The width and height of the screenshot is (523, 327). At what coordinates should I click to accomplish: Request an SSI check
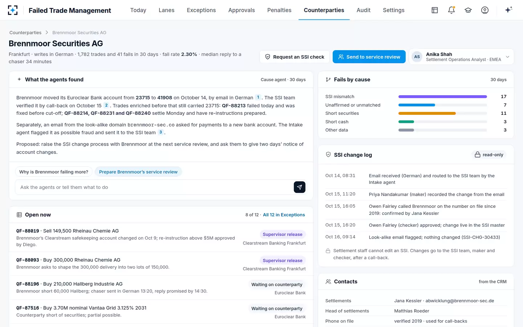295,57
